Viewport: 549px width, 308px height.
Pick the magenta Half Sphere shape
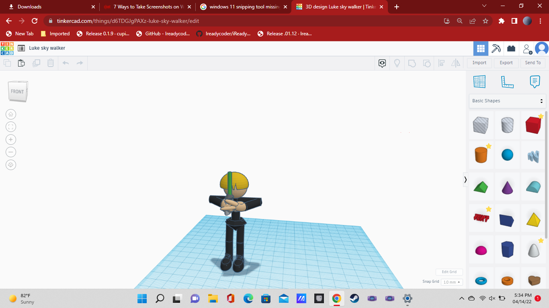pos(481,251)
